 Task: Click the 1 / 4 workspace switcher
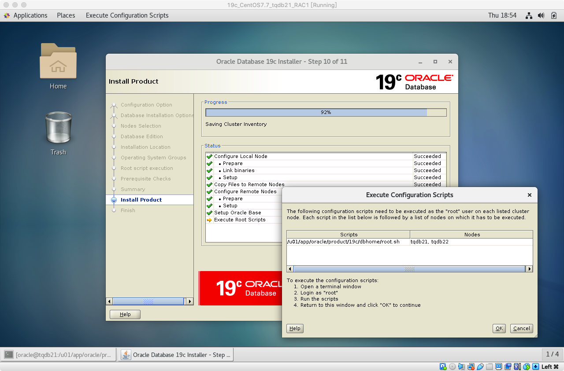click(x=552, y=354)
